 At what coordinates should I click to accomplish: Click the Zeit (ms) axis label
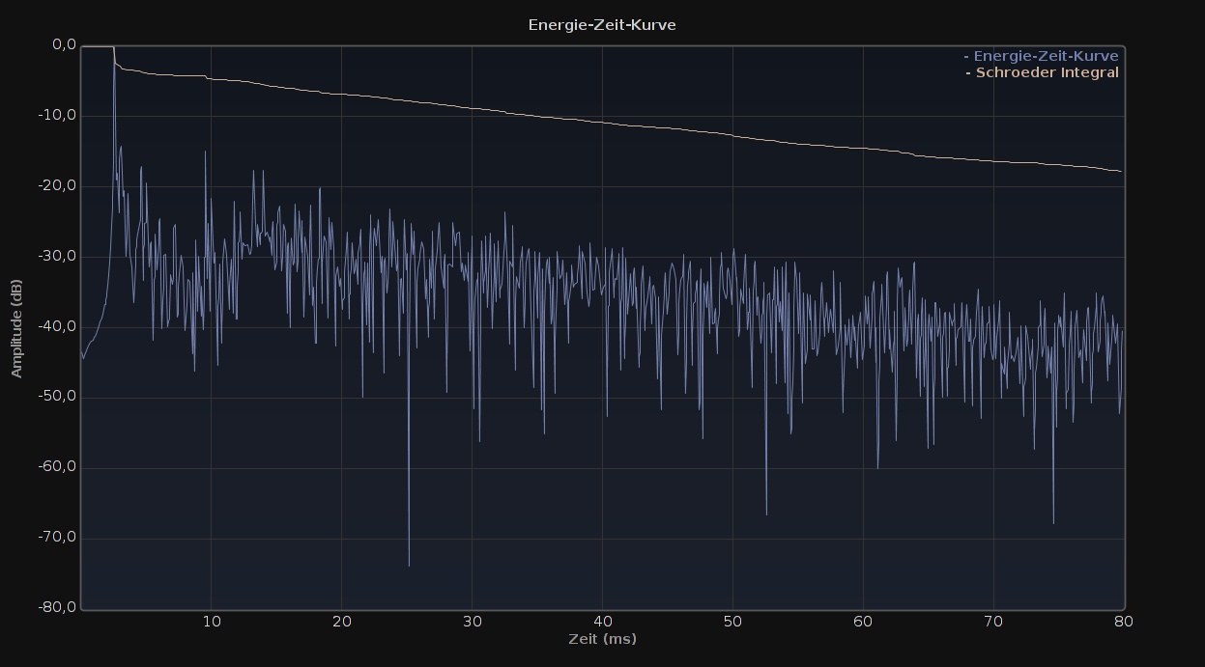(x=602, y=639)
